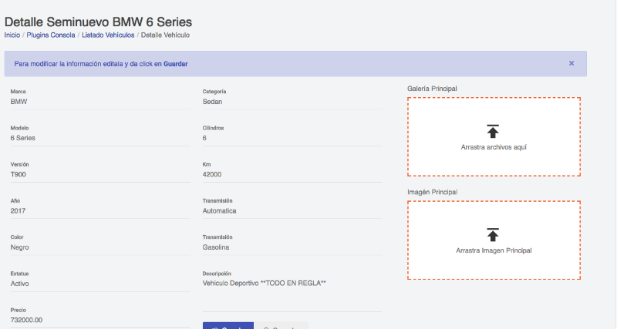Go to Plugins Consola breadcrumb

click(51, 35)
